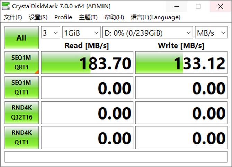Open the 主题(T) menu
This screenshot has width=232, height=167.
pos(88,17)
